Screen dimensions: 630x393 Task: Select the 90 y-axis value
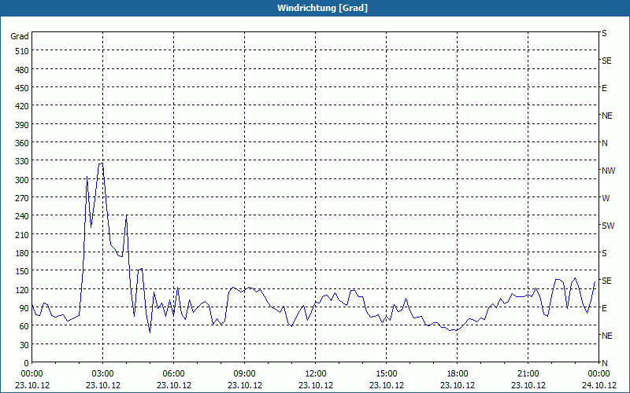tap(24, 308)
